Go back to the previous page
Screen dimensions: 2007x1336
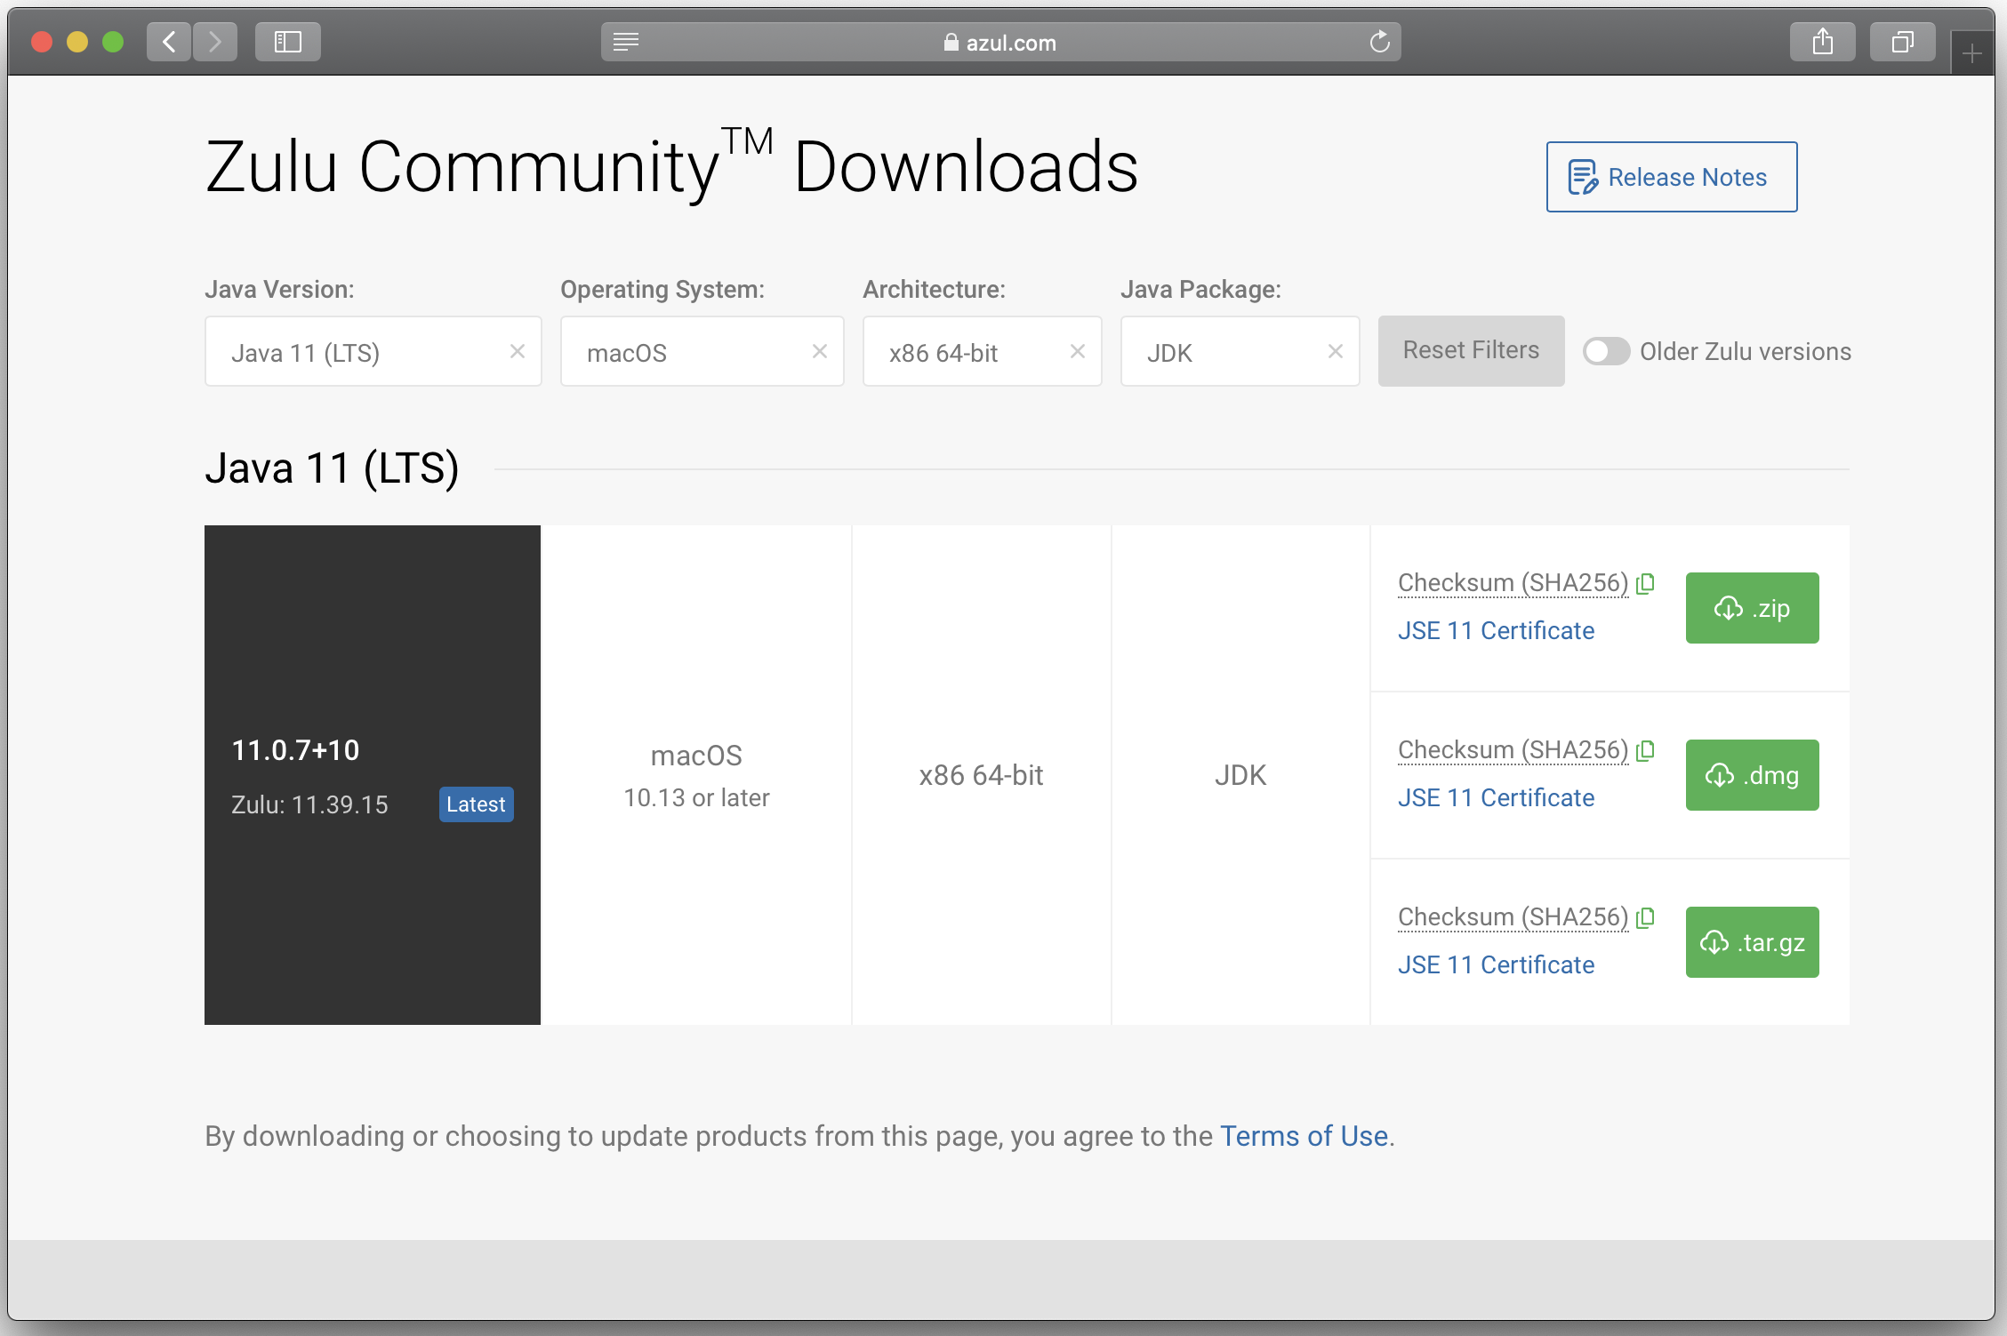coord(169,41)
